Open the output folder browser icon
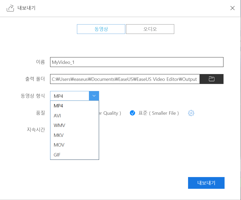This screenshot has height=200, width=241. pyautogui.click(x=212, y=79)
